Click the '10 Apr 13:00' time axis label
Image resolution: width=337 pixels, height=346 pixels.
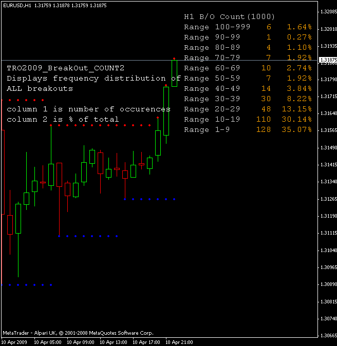[x=114, y=342]
